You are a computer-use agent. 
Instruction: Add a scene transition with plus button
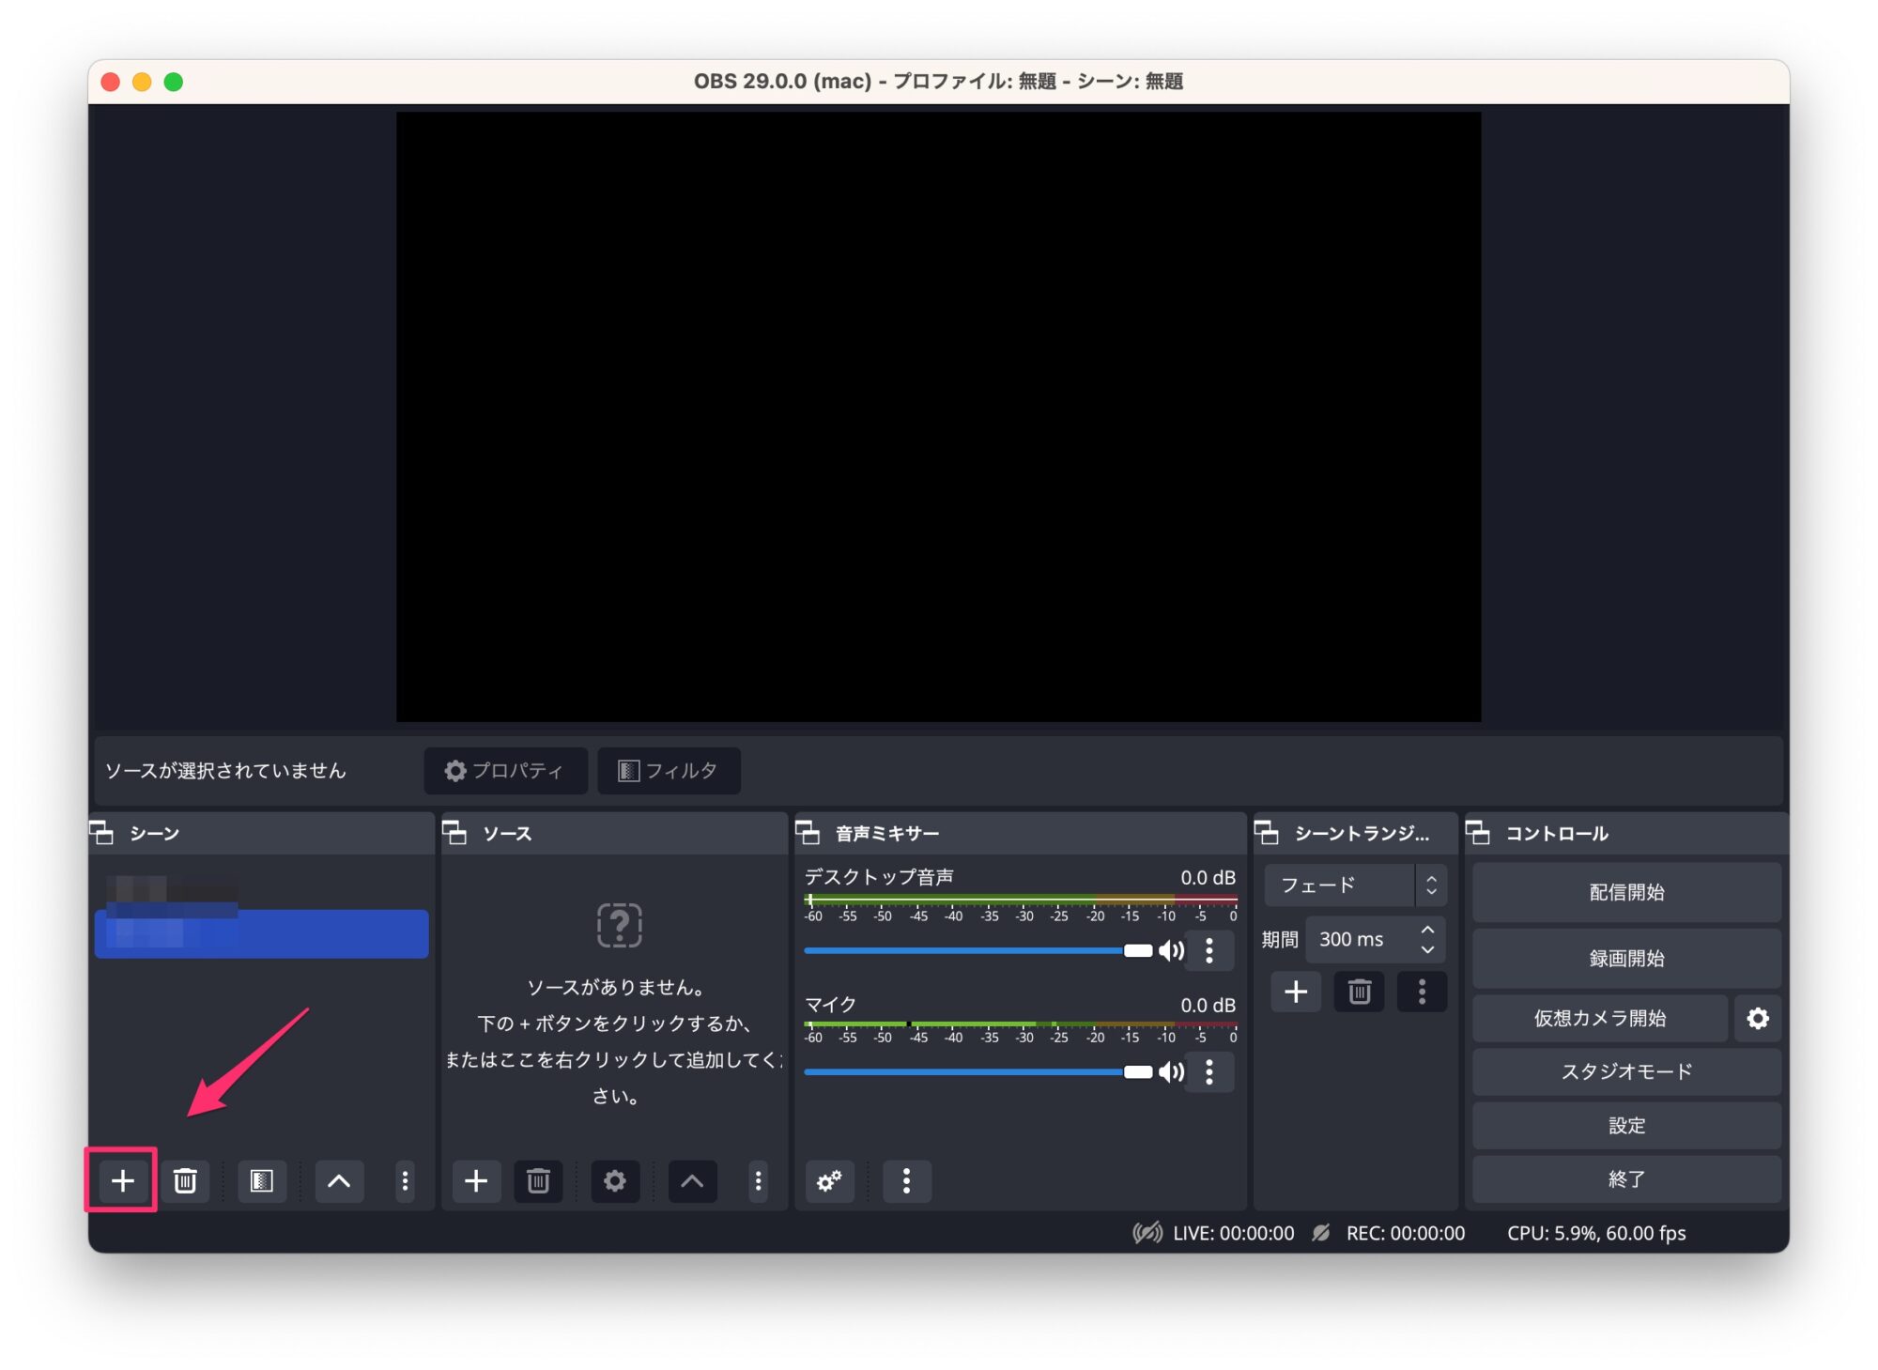1295,992
